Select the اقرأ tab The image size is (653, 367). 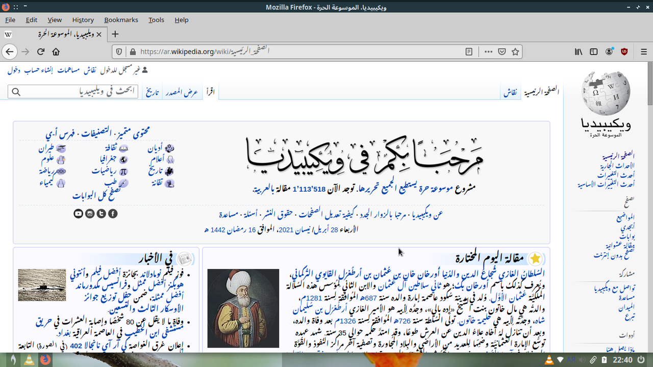tap(210, 92)
